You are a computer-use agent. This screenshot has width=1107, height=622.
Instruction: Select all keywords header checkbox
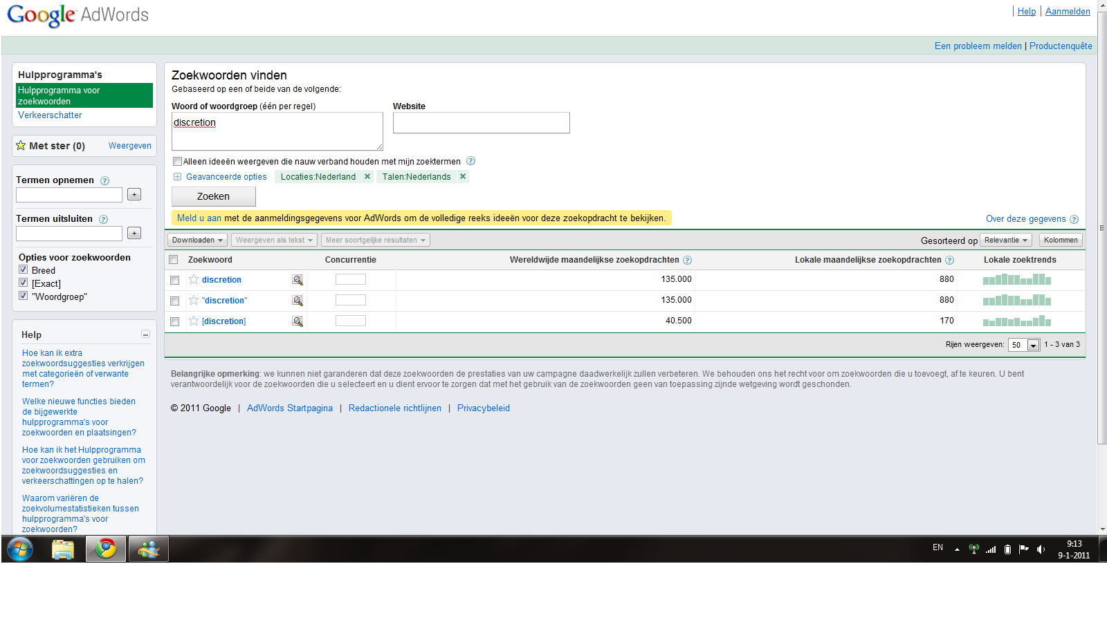point(174,260)
